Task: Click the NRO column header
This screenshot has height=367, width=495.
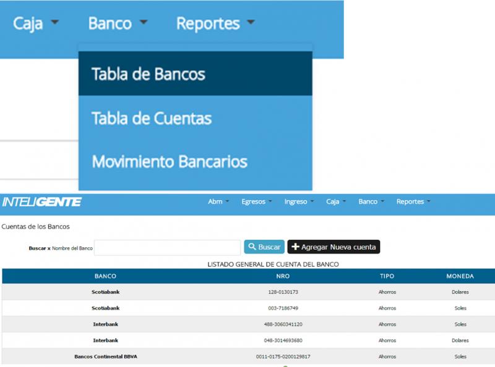Action: click(283, 276)
